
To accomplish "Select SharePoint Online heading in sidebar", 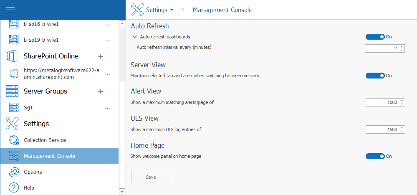I will [x=51, y=56].
